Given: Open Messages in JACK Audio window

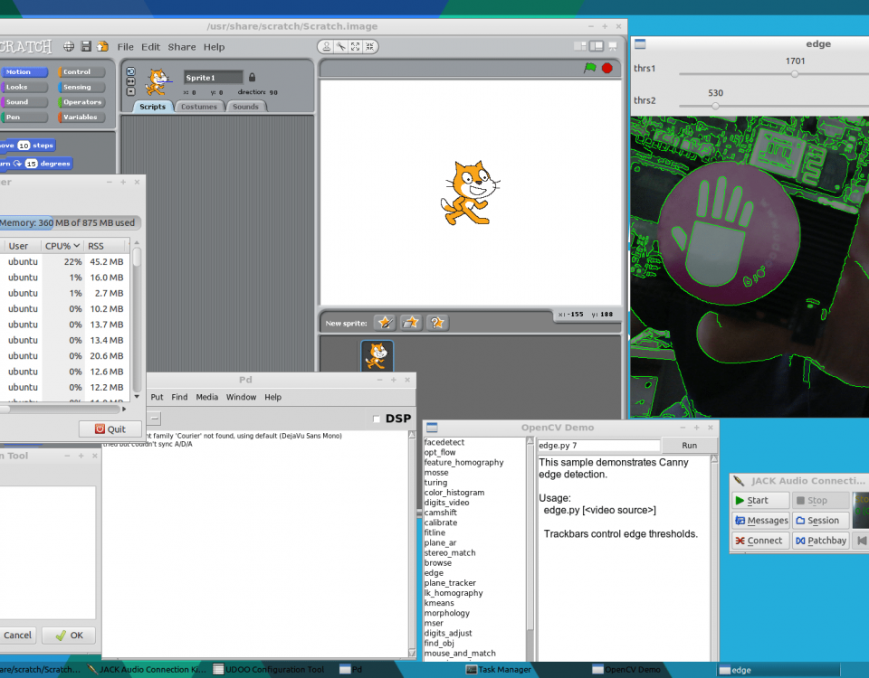Looking at the screenshot, I should pos(760,521).
